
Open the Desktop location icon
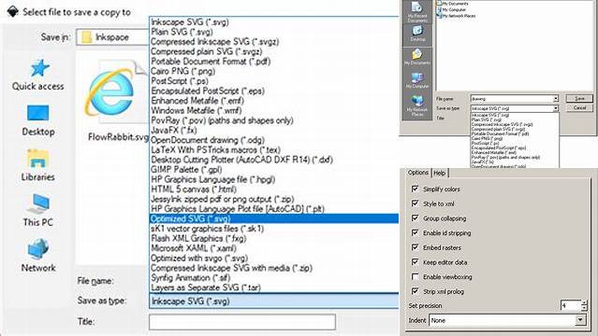coord(38,113)
